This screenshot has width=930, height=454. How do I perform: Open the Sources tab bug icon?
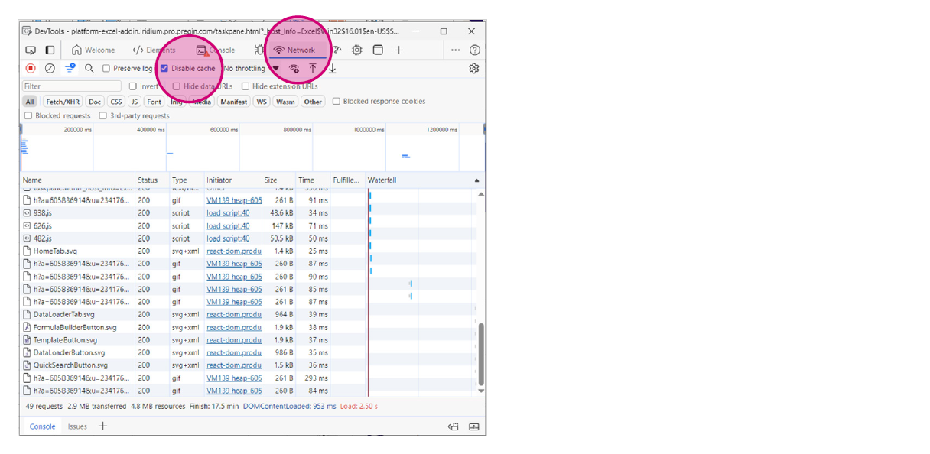coord(259,50)
